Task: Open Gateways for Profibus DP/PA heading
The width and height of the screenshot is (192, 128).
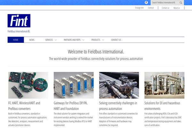Action: coord(71,106)
